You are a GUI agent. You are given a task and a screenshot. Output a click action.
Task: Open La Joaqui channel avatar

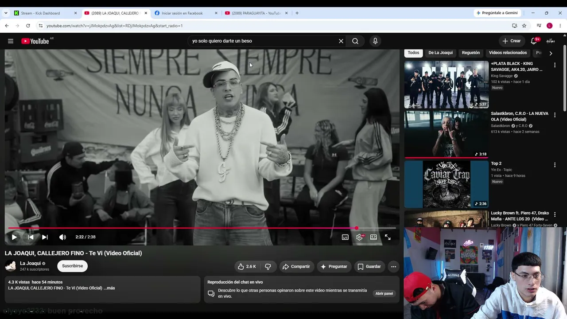[x=11, y=266]
